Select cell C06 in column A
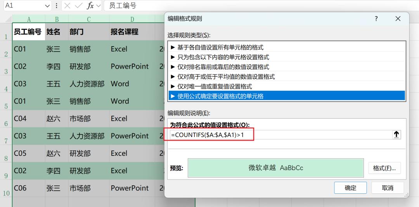 [x=29, y=188]
